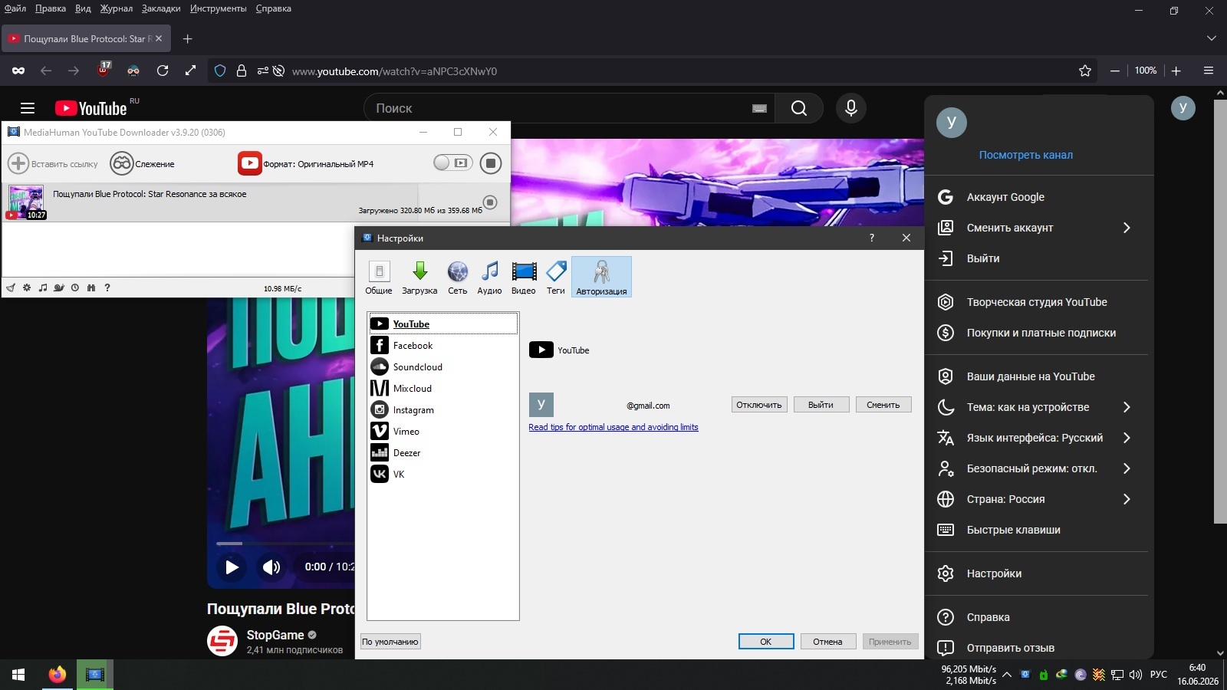Select Soundcloud in the services list

pyautogui.click(x=443, y=367)
